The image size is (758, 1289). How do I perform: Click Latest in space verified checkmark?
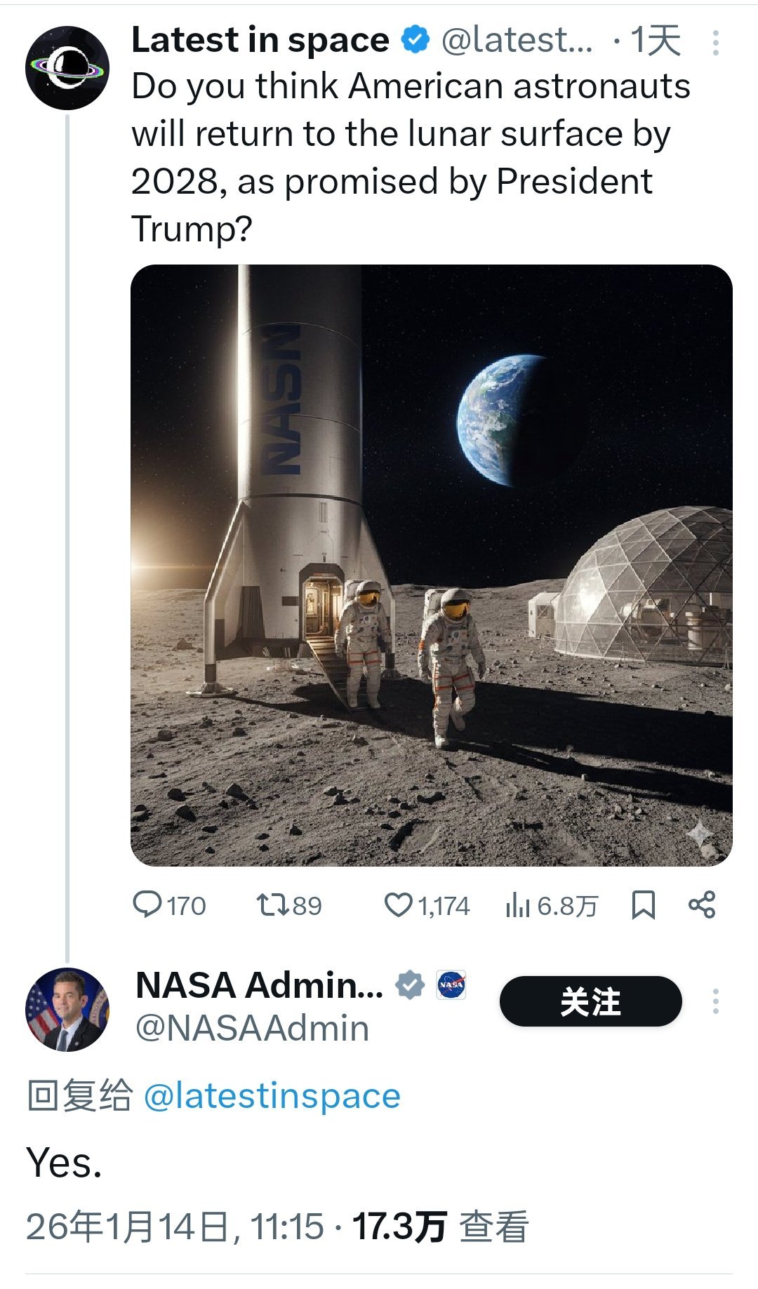tap(414, 41)
